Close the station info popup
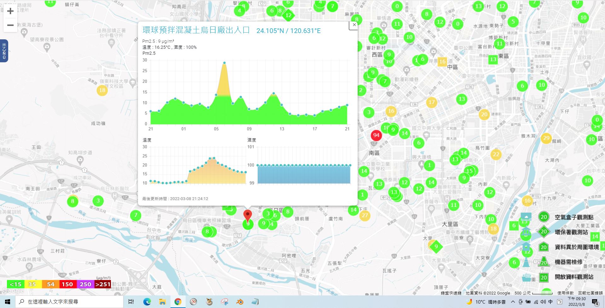Image resolution: width=605 pixels, height=308 pixels. click(x=354, y=25)
